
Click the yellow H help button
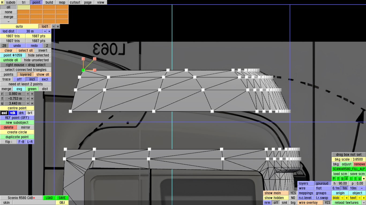click(x=2, y=2)
